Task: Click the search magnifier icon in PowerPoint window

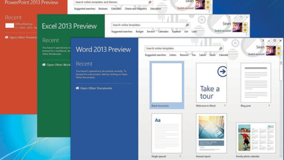Action: tap(150, 2)
